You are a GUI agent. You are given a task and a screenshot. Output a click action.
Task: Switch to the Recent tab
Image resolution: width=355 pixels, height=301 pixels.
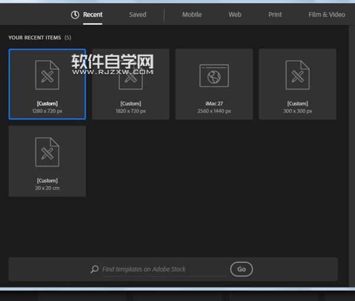pos(93,15)
